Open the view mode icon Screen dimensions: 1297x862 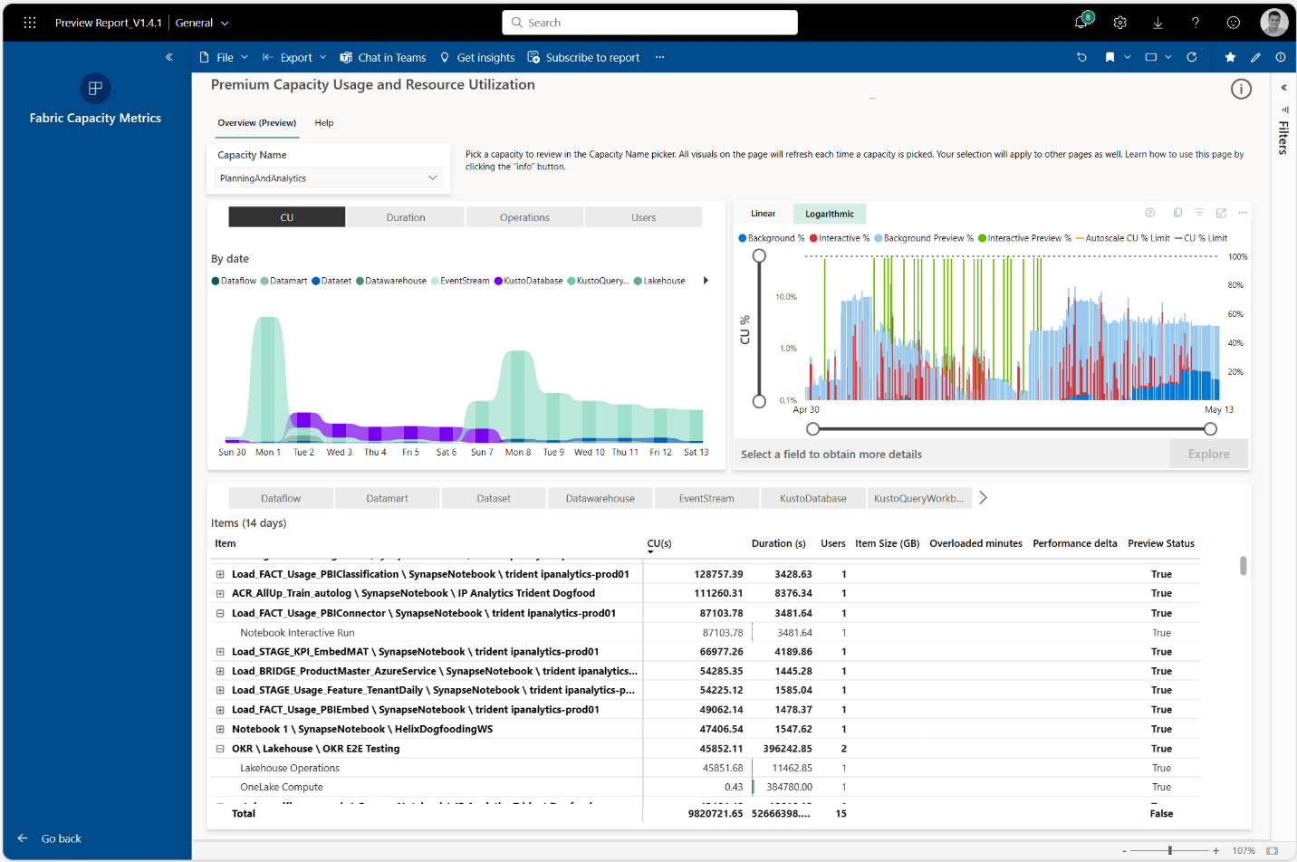[1151, 57]
